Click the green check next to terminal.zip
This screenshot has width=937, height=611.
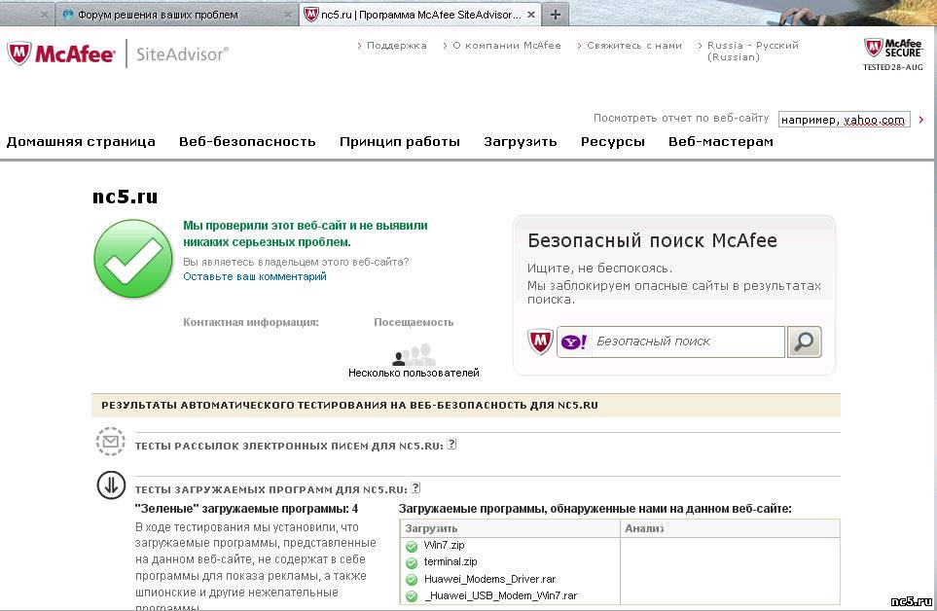pyautogui.click(x=412, y=562)
